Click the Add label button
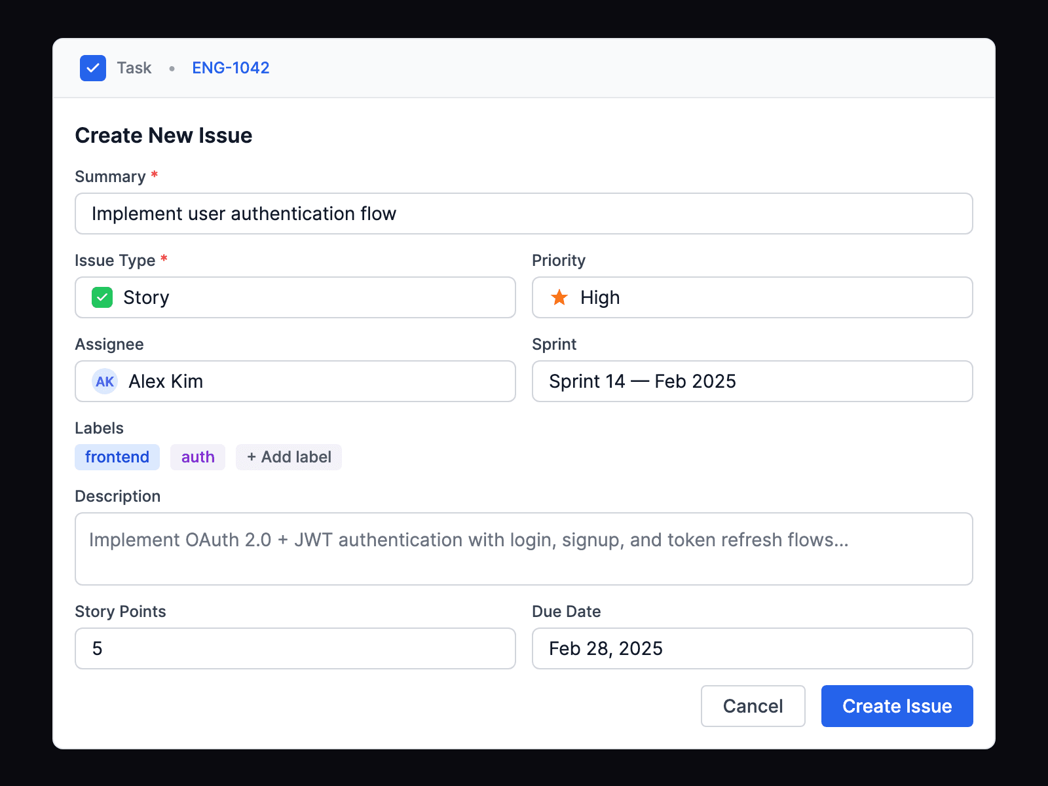 coord(288,457)
